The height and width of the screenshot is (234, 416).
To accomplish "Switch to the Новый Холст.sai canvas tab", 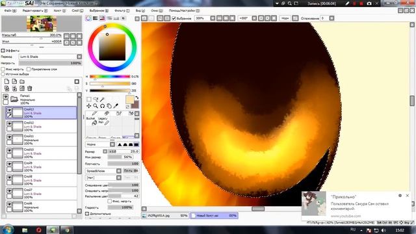I will pyautogui.click(x=214, y=215).
